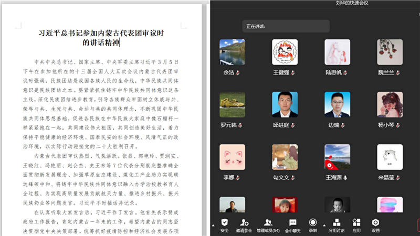The image size is (420, 236).
Task: Select 陆思帆's pink sketch avatar
Action: point(337,52)
